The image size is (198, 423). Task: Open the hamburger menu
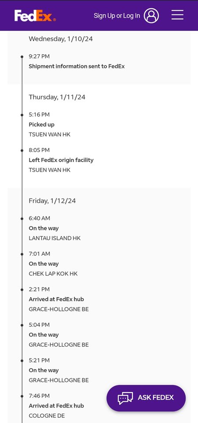coord(177,15)
